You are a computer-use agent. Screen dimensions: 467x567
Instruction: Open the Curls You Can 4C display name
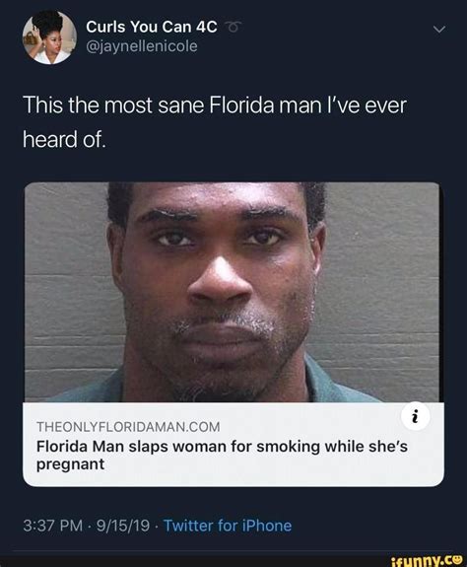click(x=152, y=27)
